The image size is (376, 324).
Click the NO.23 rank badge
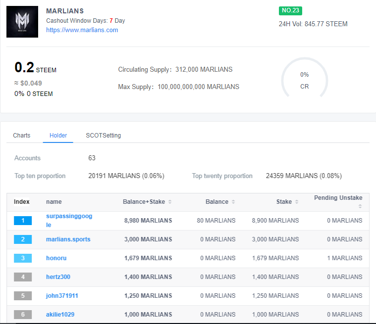click(290, 10)
